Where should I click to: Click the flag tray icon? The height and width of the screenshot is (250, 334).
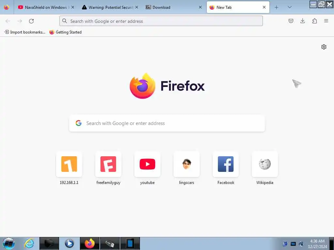285,244
